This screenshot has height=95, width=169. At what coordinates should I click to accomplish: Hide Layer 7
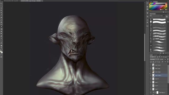(151, 89)
